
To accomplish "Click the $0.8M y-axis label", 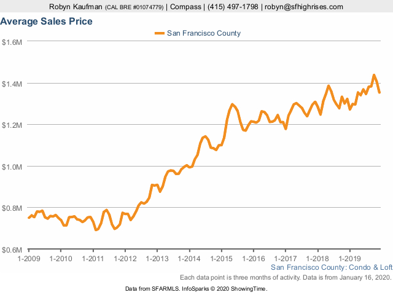I will 12,208.
